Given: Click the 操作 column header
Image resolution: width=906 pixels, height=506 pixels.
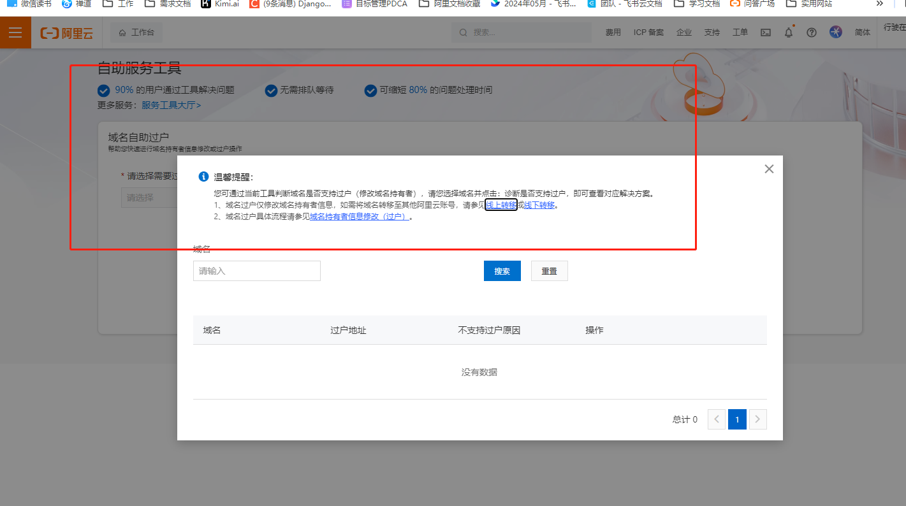Looking at the screenshot, I should [x=594, y=330].
